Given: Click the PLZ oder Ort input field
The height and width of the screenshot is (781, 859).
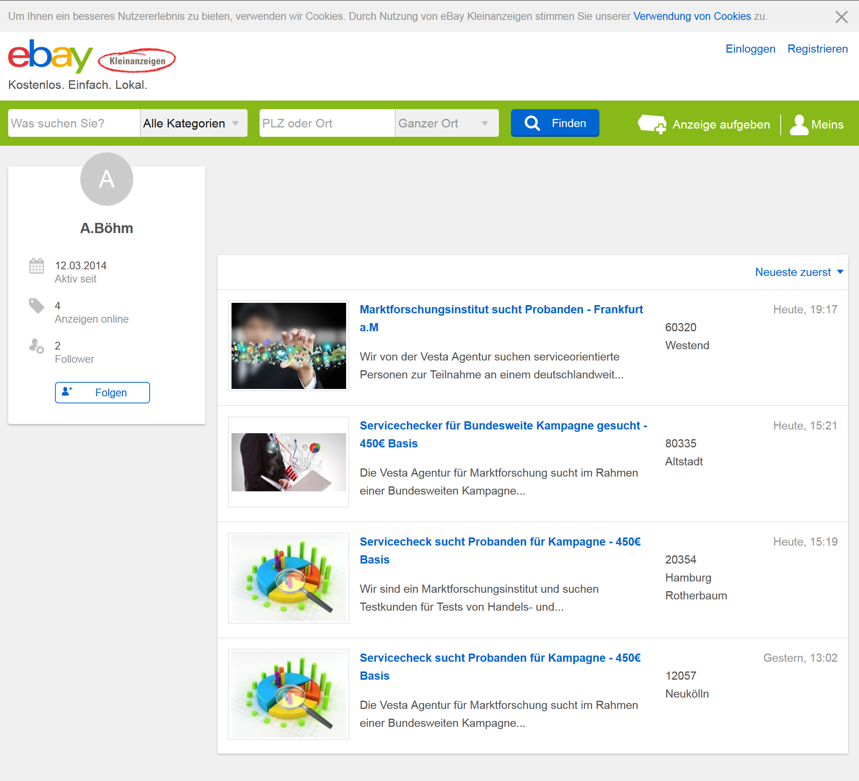Looking at the screenshot, I should pos(327,123).
